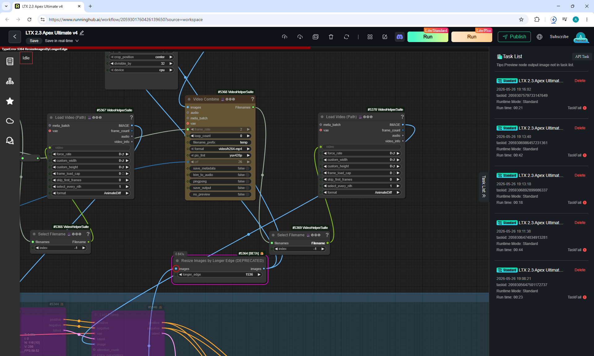The width and height of the screenshot is (594, 356).
Task: Toggle pingpong in Video Combine node
Action: click(x=220, y=182)
